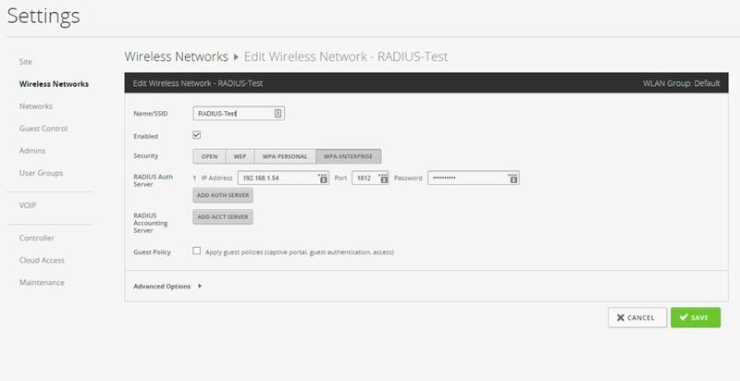Select OPEN security mode

click(x=210, y=156)
